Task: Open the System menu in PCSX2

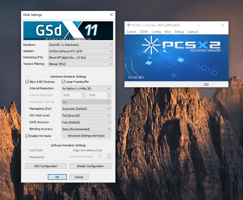Action: click(131, 32)
